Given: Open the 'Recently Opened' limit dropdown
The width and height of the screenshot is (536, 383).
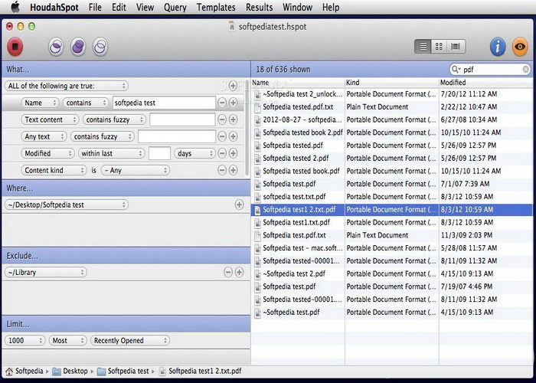Looking at the screenshot, I should tap(129, 340).
